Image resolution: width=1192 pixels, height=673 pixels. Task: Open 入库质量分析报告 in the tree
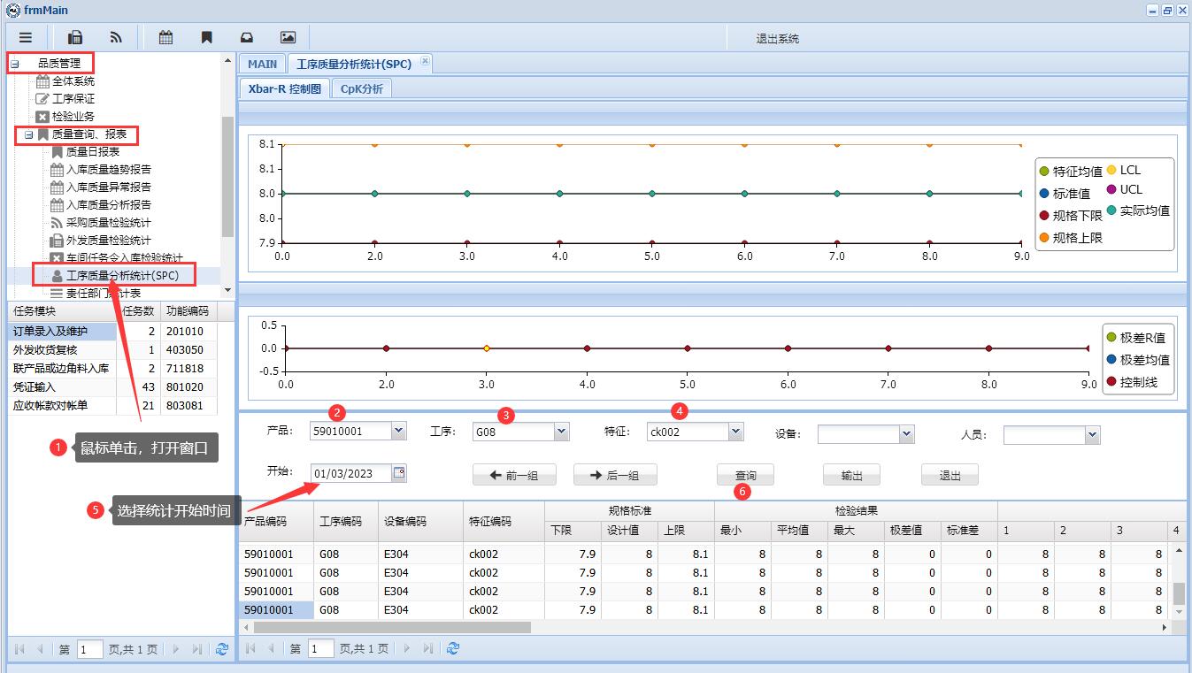coord(108,205)
